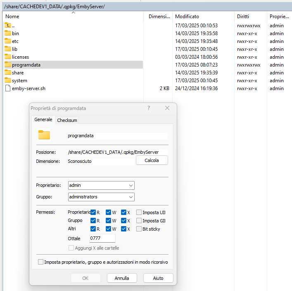This screenshot has height=291, width=292.
Task: Click the programdata name field in dialog
Action: [117, 136]
